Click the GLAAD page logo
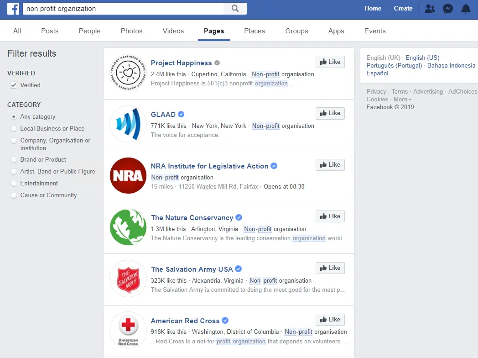Image resolution: width=478 pixels, height=358 pixels. point(128,124)
